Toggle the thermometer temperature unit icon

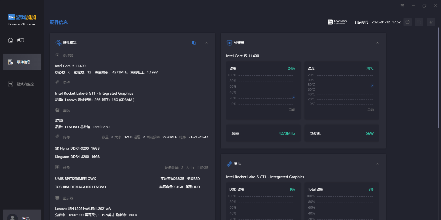coord(431,22)
